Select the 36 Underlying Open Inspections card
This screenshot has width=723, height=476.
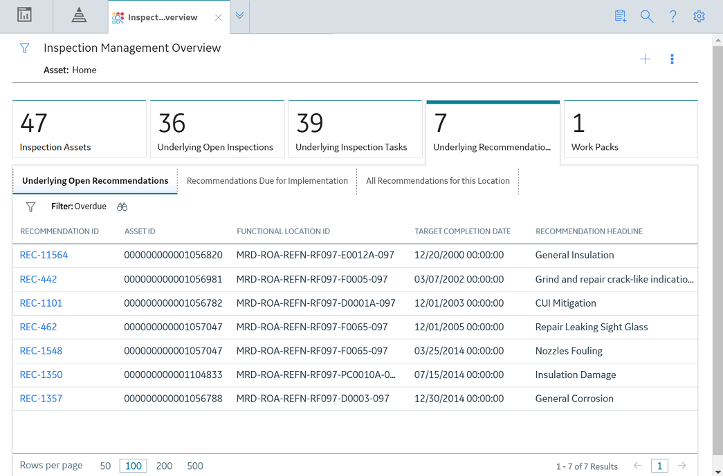(217, 129)
